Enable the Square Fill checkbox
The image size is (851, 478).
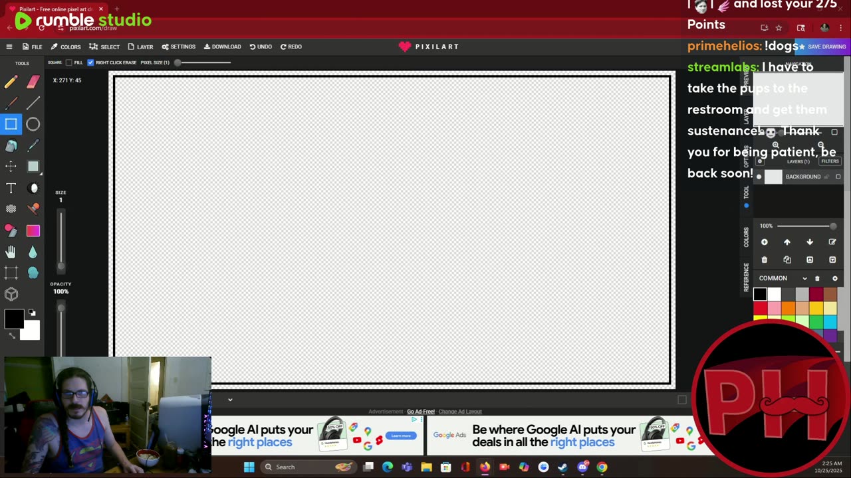tap(68, 62)
